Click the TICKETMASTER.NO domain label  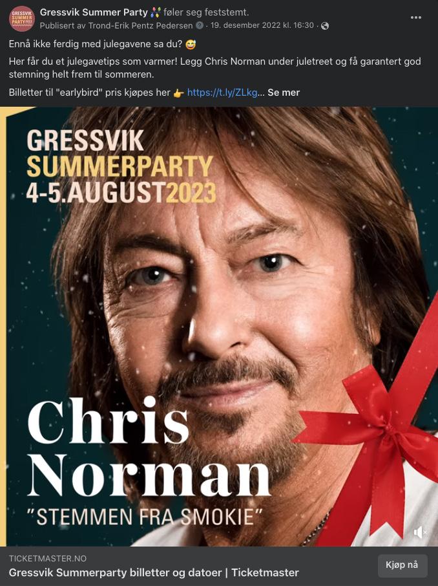tap(48, 558)
